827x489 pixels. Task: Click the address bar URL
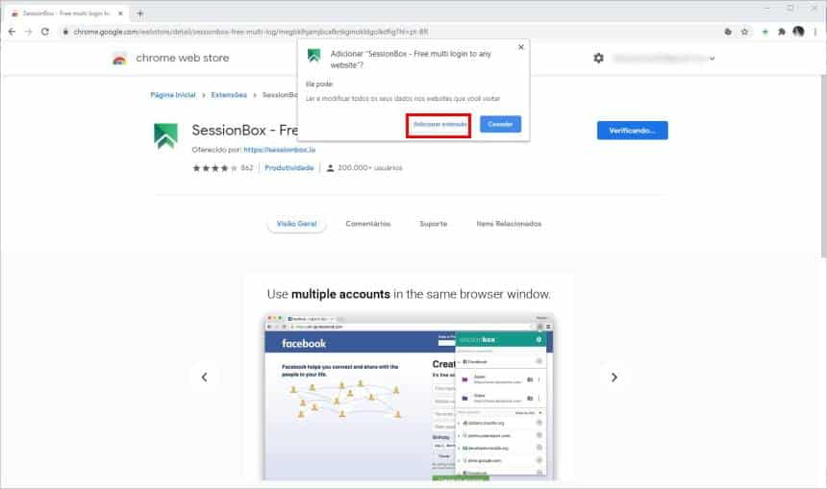(x=251, y=32)
